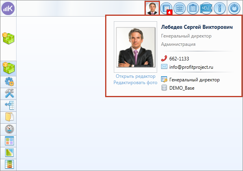Screen dimensions: 243x171
Task: Click the film-strip grid toolbar icon
Action: pyautogui.click(x=180, y=8)
